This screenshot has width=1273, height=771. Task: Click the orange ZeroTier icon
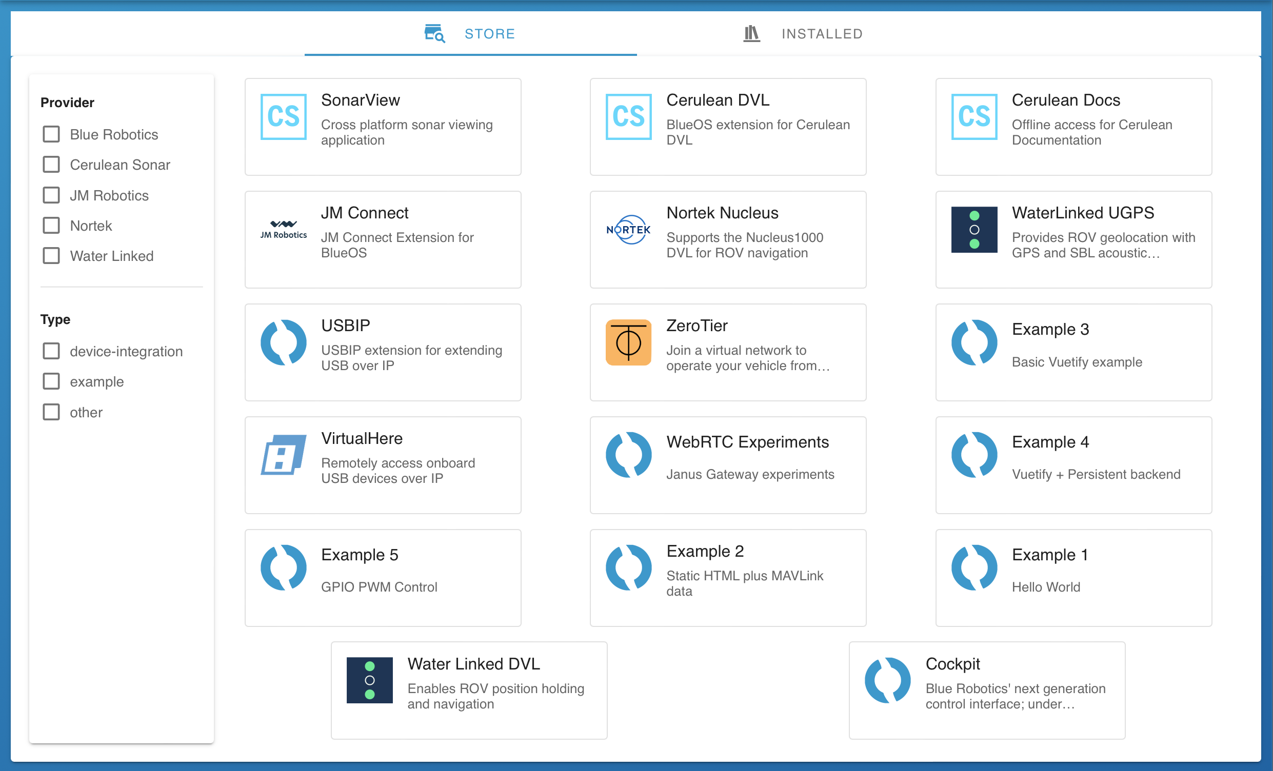click(629, 342)
